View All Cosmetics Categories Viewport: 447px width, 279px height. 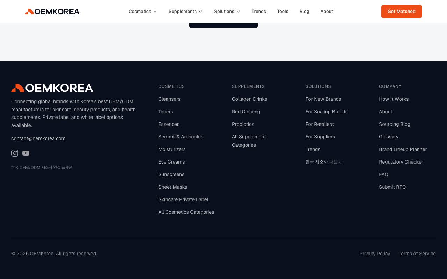pos(186,212)
